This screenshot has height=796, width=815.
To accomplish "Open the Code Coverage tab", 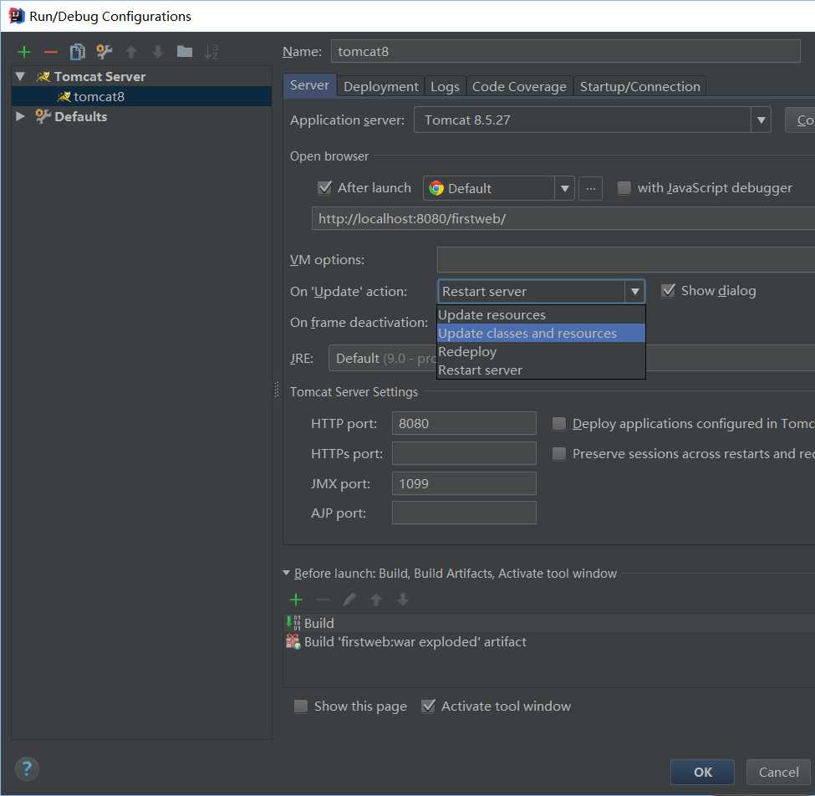I will (519, 86).
